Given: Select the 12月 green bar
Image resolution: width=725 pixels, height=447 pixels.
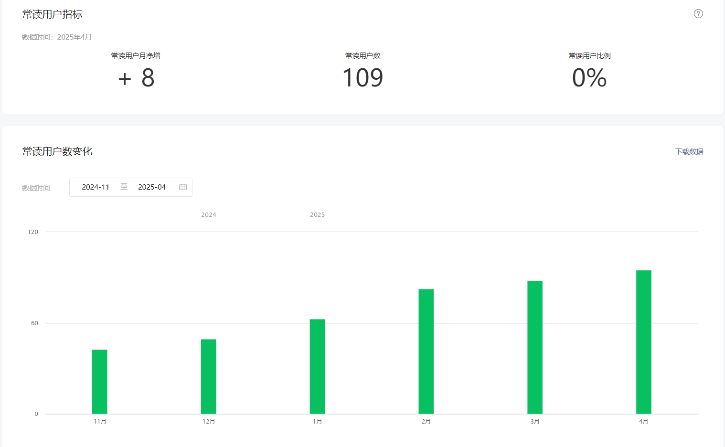Looking at the screenshot, I should [209, 376].
